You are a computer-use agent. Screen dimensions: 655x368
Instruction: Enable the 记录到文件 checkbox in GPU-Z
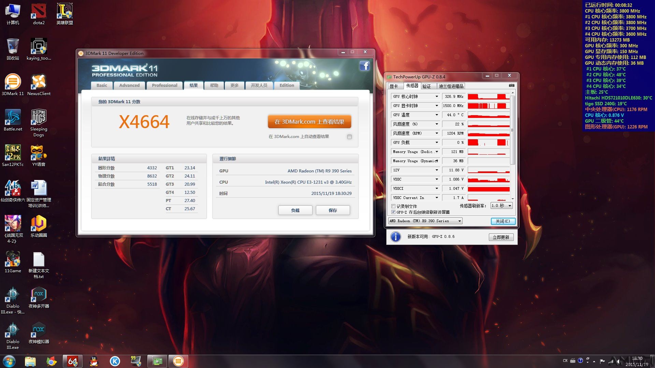click(x=393, y=206)
